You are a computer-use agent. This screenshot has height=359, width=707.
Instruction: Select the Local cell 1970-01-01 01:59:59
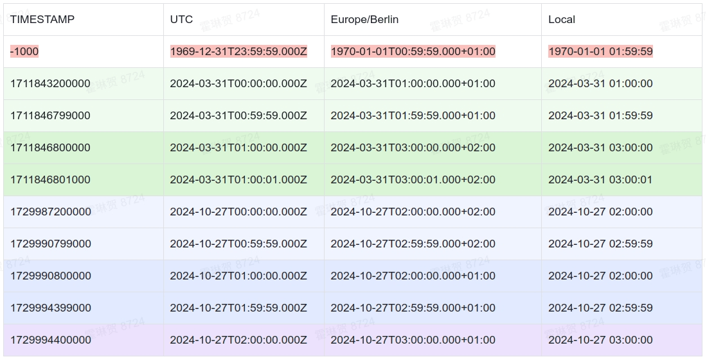pos(600,51)
